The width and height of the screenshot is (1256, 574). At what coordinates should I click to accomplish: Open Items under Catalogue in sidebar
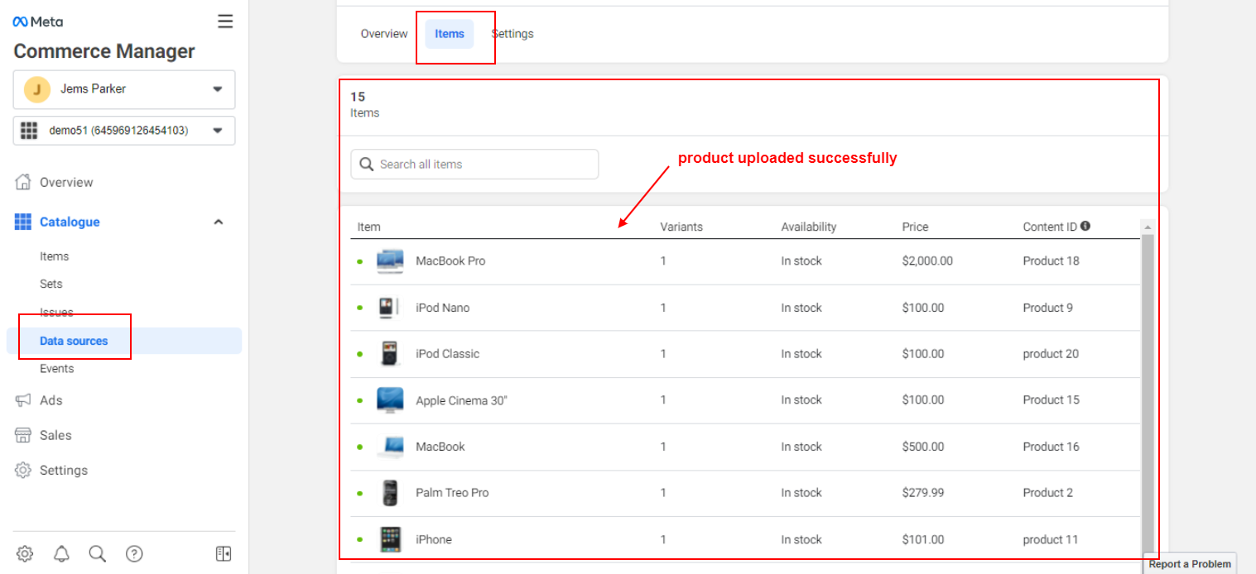point(55,256)
